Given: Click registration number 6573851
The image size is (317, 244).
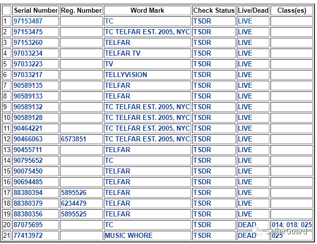Looking at the screenshot, I should 74,139.
